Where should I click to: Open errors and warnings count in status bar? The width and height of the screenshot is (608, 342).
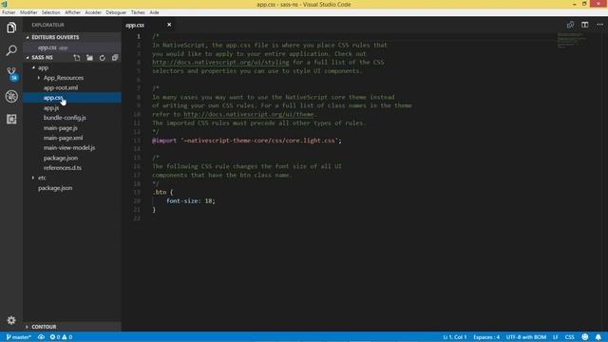[61, 337]
